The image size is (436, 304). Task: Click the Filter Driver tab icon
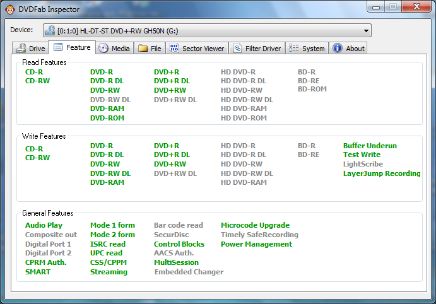237,49
